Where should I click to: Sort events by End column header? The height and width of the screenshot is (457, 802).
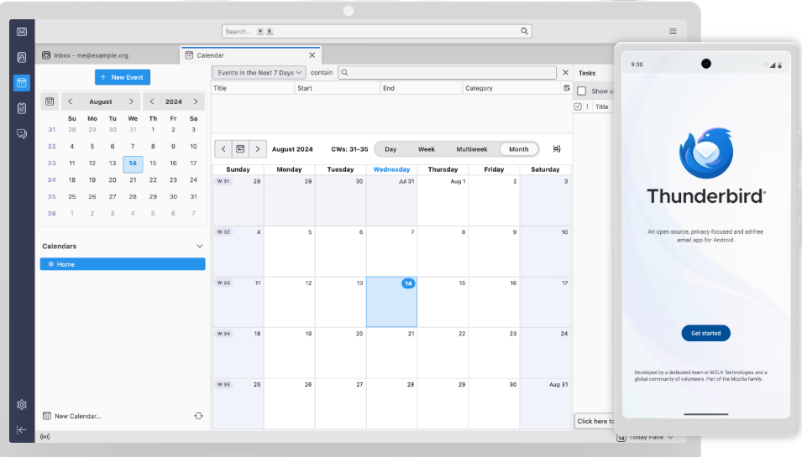click(422, 88)
